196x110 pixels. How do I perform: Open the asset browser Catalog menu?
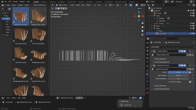(x=20, y=5)
